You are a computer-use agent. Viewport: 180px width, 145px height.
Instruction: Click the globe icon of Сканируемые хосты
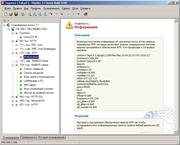coord(8,25)
